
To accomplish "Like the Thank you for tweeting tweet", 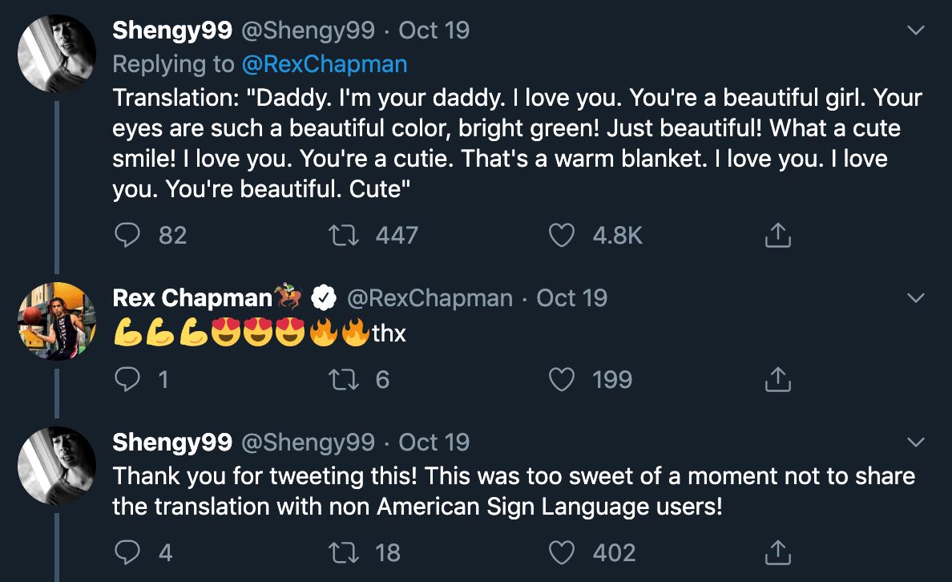I will pos(561,552).
